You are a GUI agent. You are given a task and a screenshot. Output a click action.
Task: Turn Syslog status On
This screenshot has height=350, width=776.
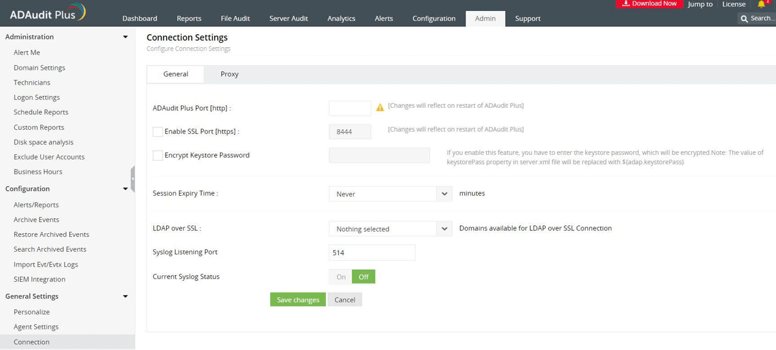(341, 277)
